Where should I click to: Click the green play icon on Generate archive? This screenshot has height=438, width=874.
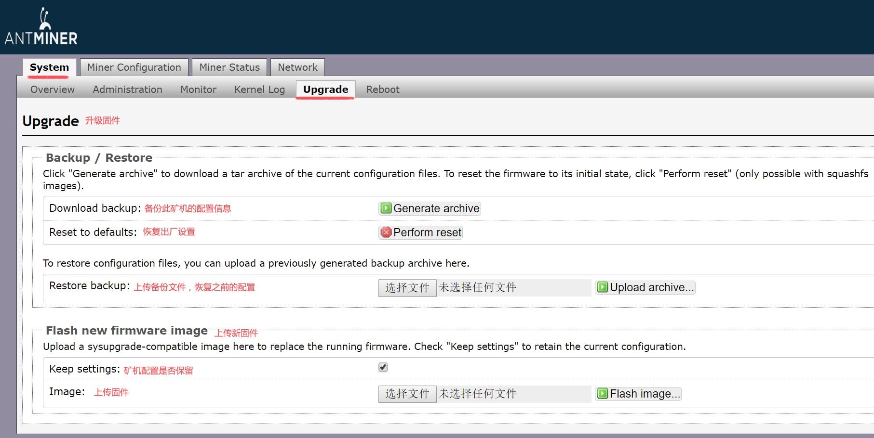point(386,208)
